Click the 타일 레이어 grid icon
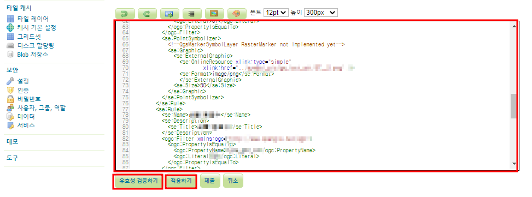 pos(10,19)
